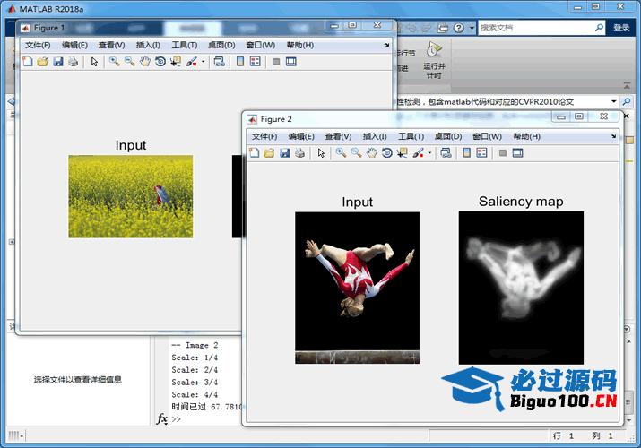
Task: Open 文件(F) menu in Figure 2
Action: tap(264, 136)
